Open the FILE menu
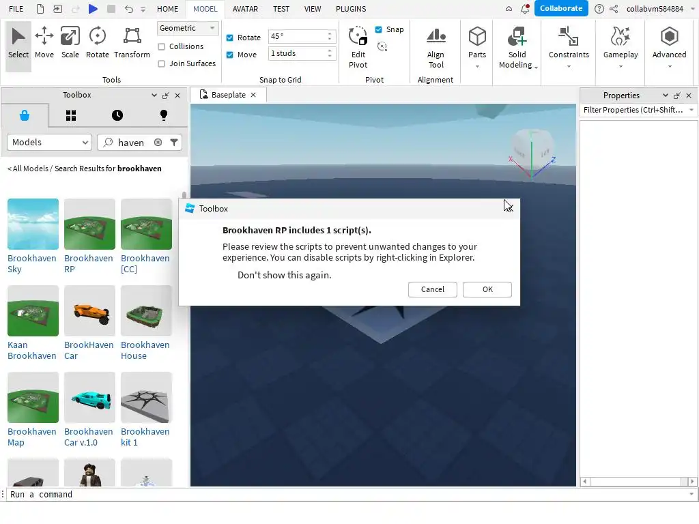 (x=16, y=8)
